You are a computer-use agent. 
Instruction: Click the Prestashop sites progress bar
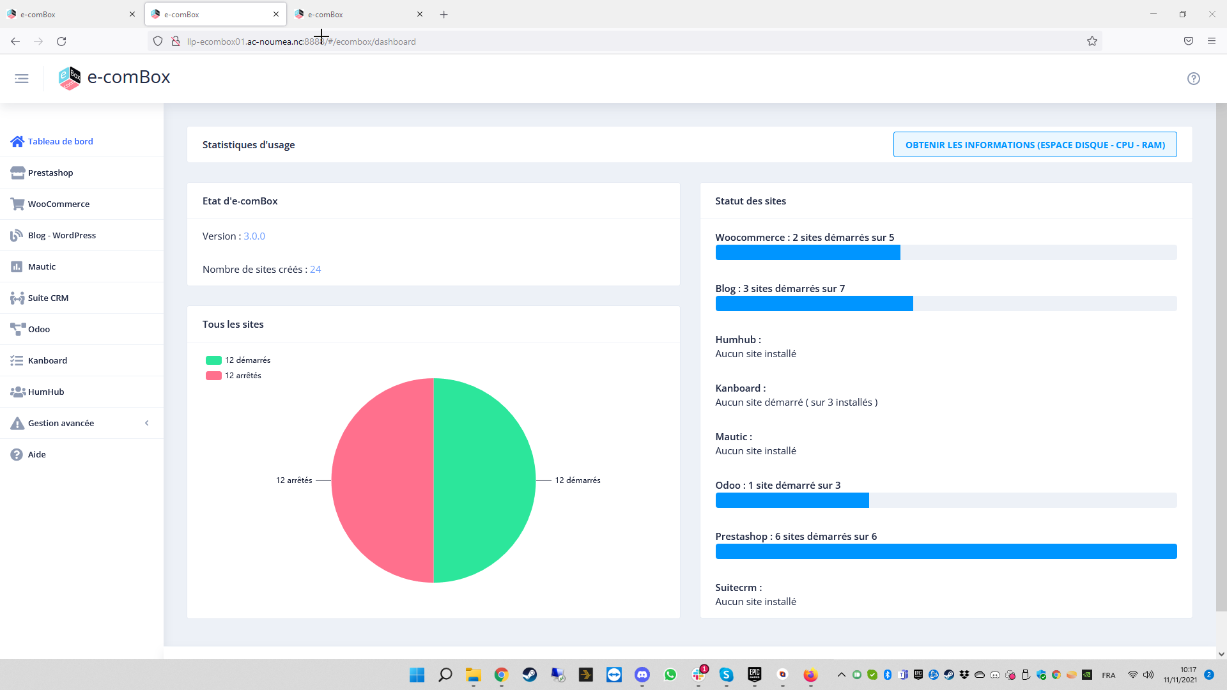(946, 551)
